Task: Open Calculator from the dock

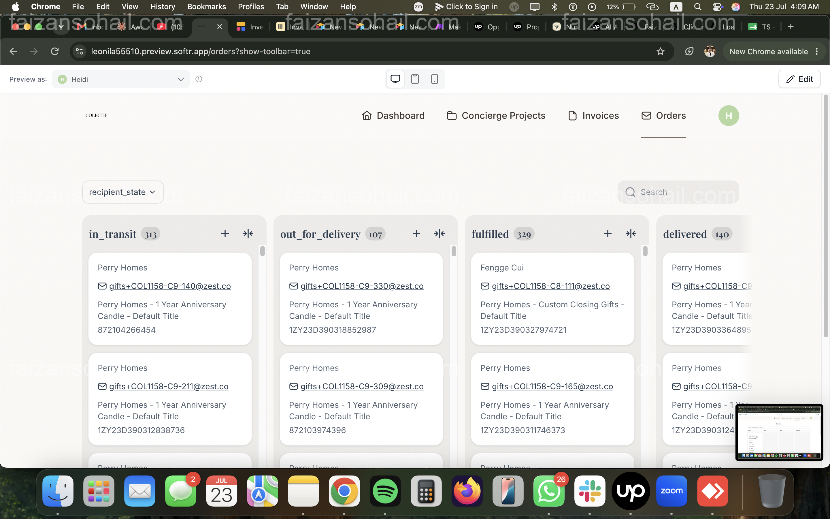Action: (426, 491)
